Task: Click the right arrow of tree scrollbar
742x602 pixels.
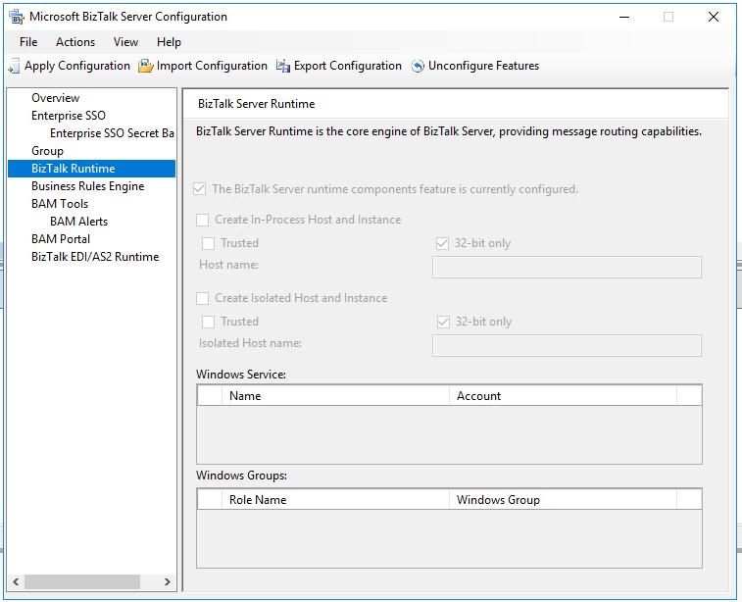Action: click(167, 581)
